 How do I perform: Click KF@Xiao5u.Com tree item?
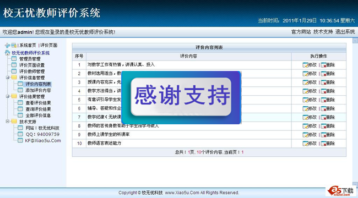tap(43, 140)
